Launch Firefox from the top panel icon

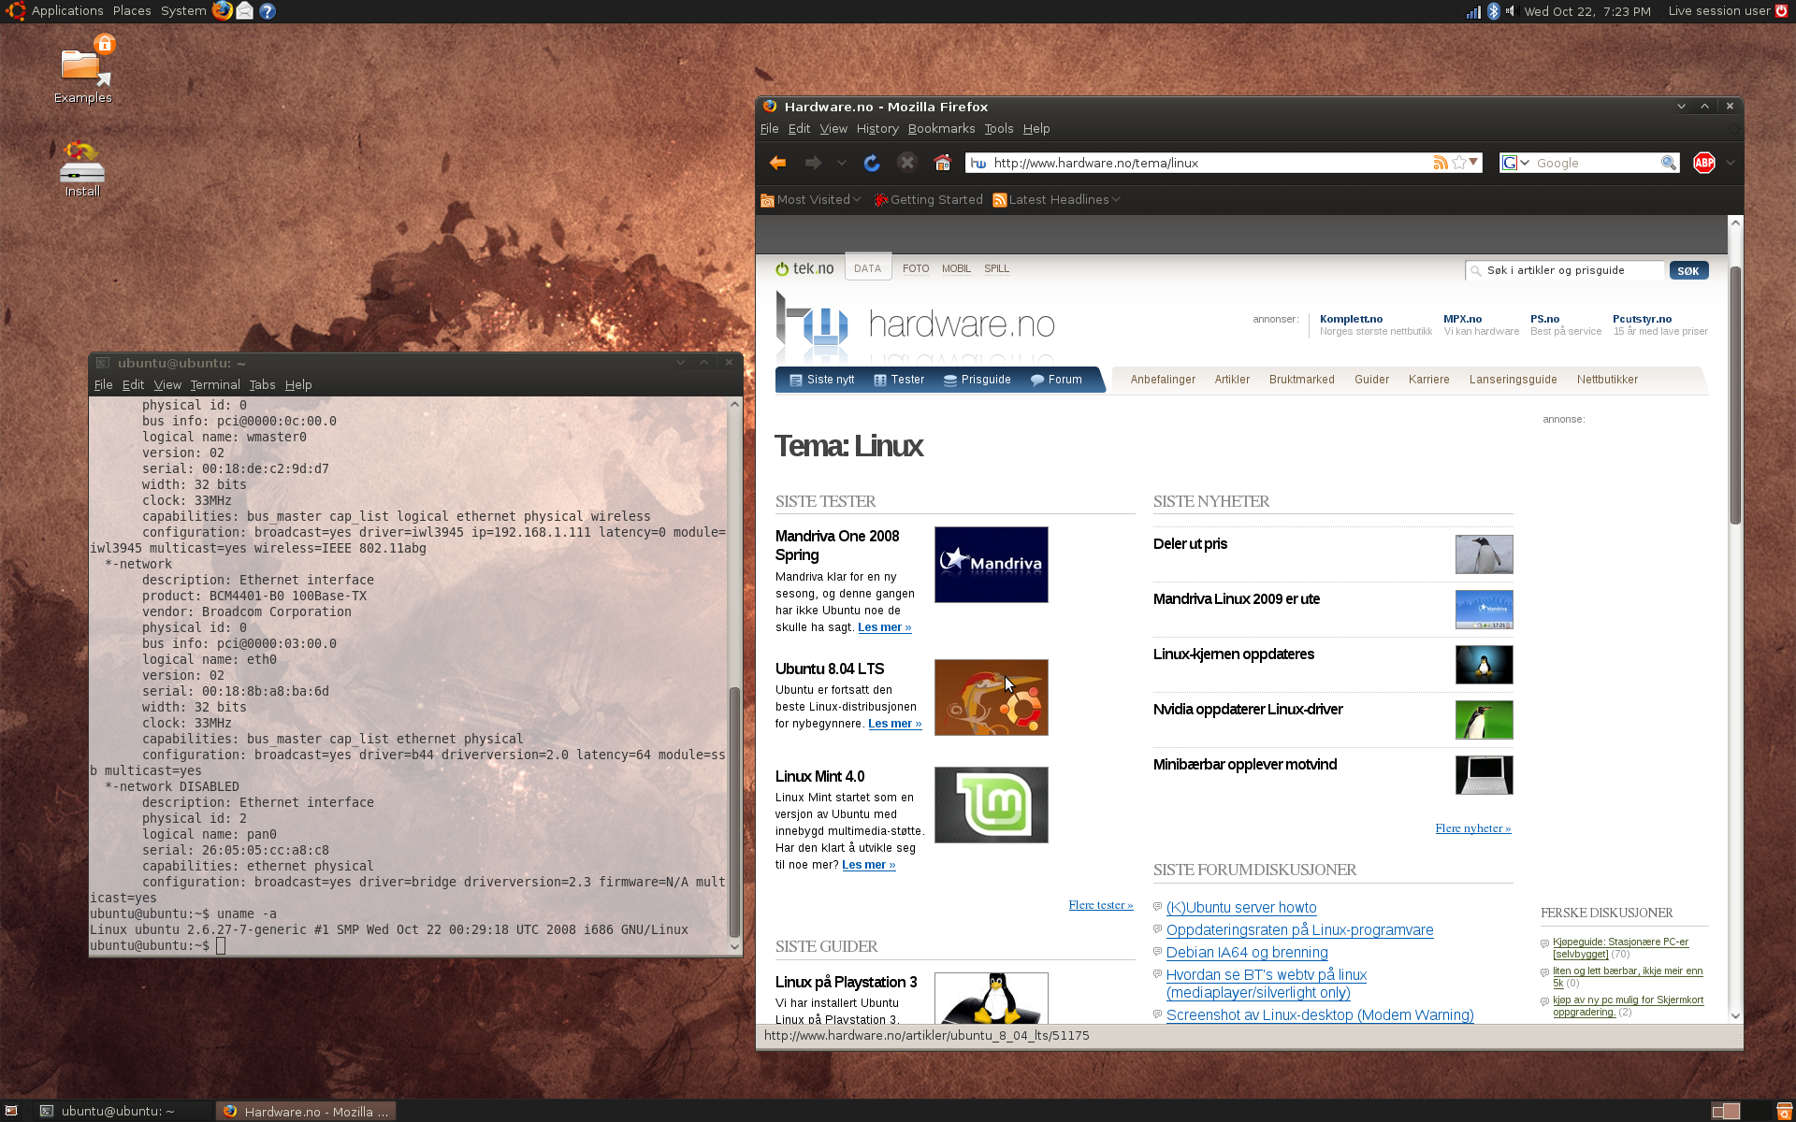pyautogui.click(x=222, y=10)
